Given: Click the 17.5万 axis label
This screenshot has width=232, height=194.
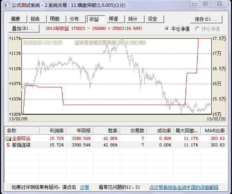Looking at the screenshot, I should [x=219, y=38].
